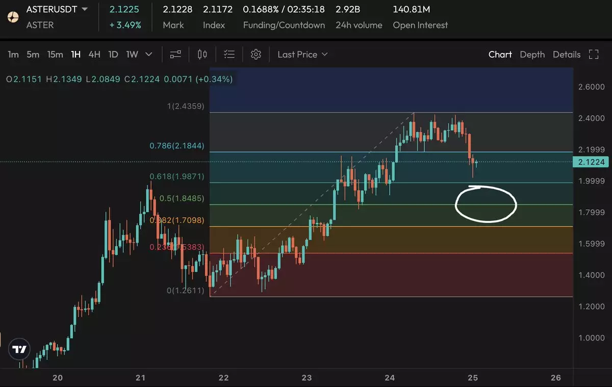612x387 pixels.
Task: Open the Depth tab
Action: coord(532,55)
